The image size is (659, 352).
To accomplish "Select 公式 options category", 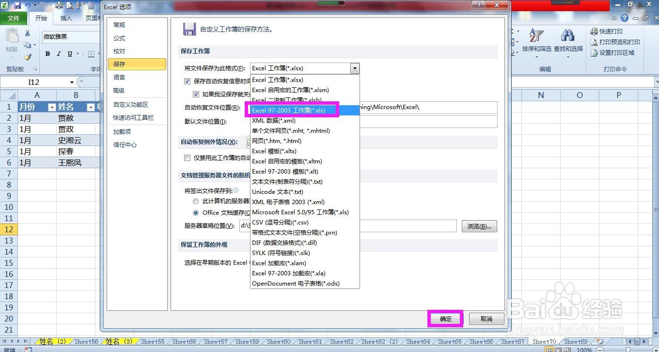I will click(137, 38).
